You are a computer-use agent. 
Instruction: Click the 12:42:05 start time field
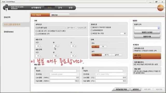[x=82, y=28]
